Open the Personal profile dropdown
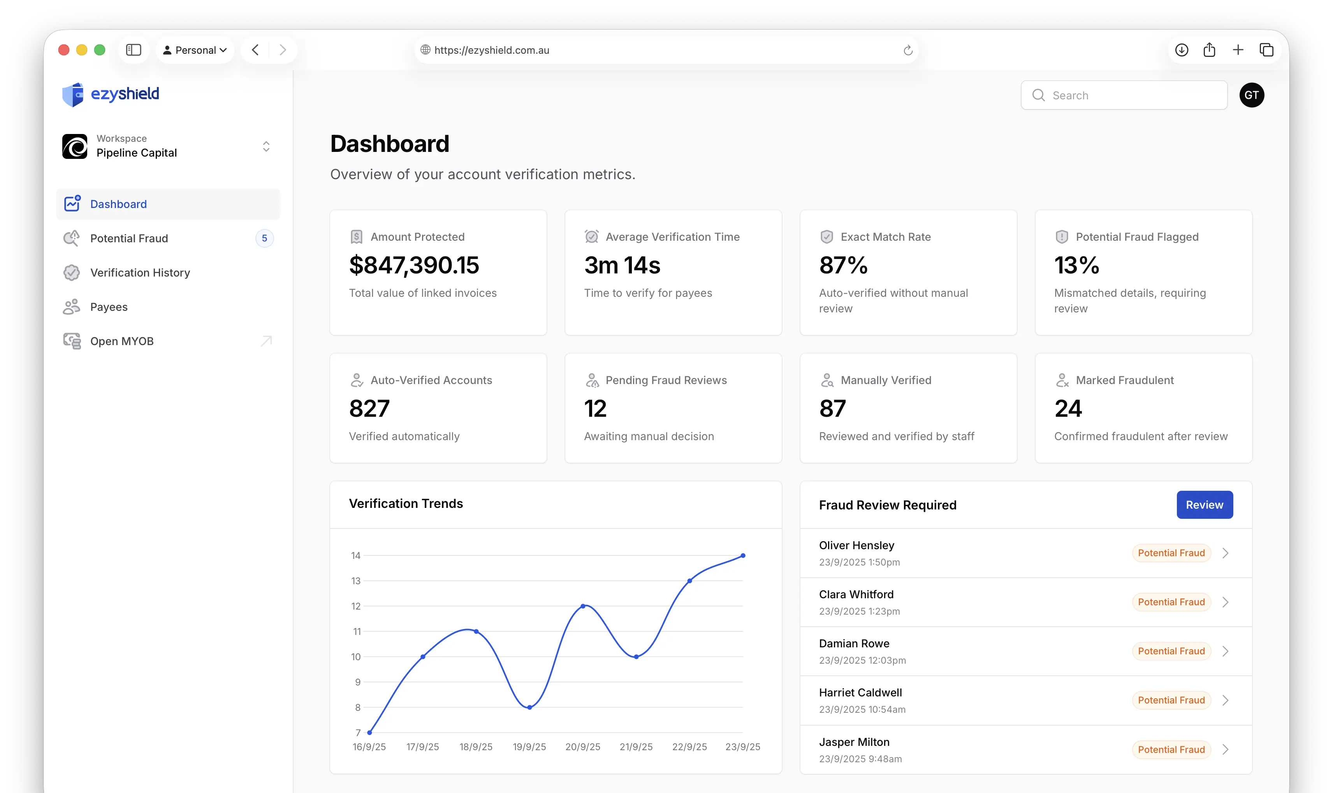This screenshot has width=1333, height=793. [195, 50]
